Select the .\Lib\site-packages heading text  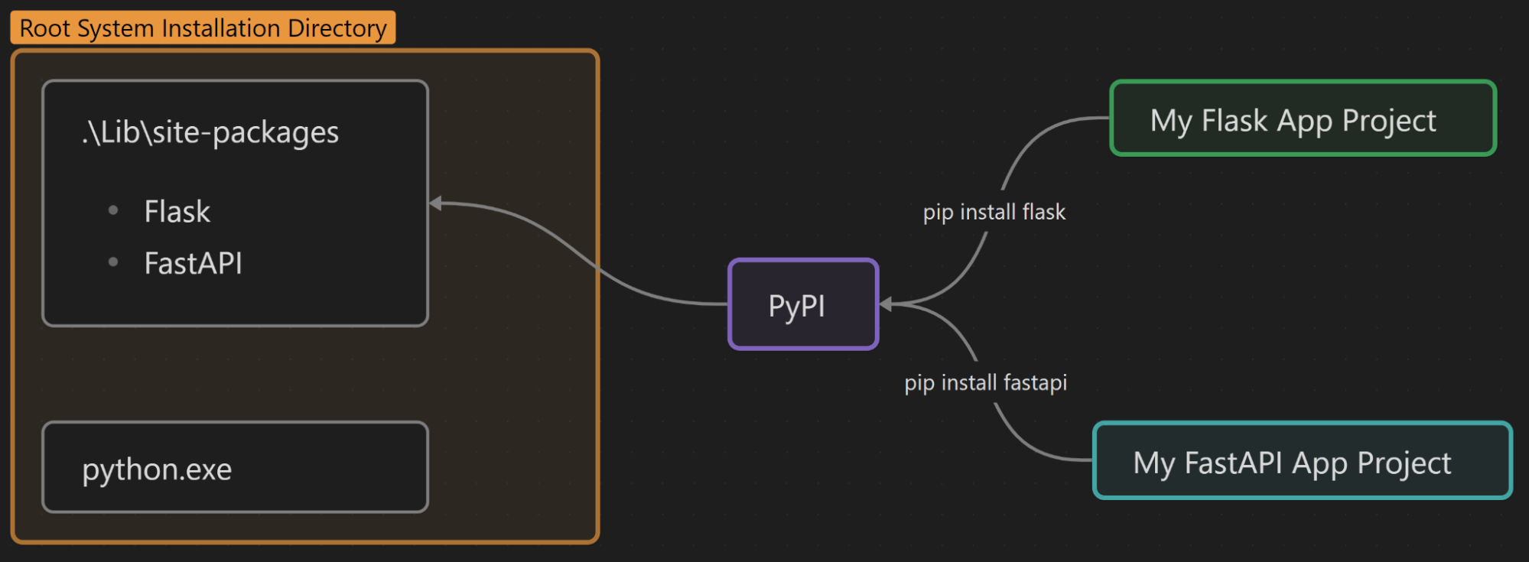point(210,132)
